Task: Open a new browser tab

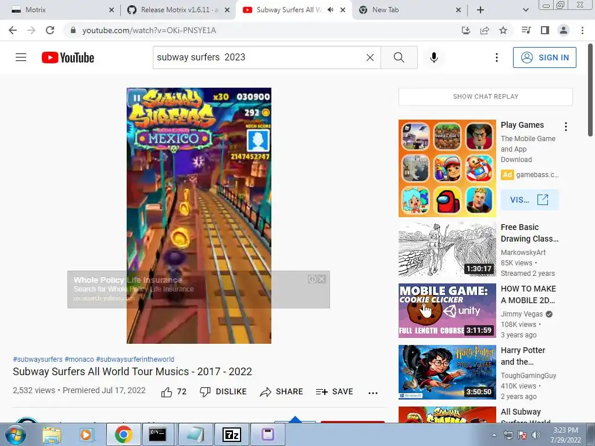Action: pos(481,10)
